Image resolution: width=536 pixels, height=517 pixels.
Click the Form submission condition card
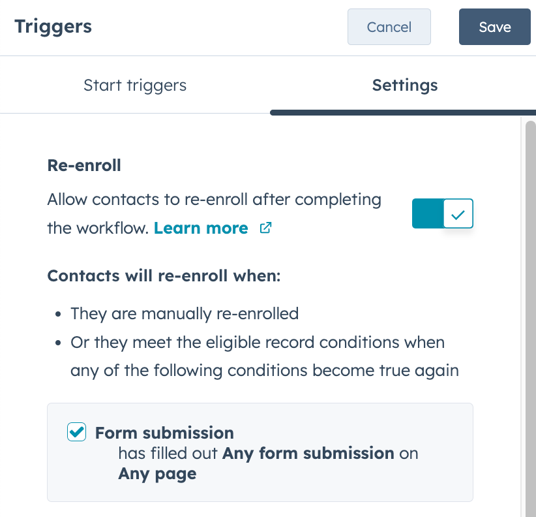tap(260, 452)
